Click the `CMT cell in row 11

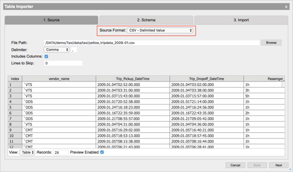pyautogui.click(x=59, y=141)
